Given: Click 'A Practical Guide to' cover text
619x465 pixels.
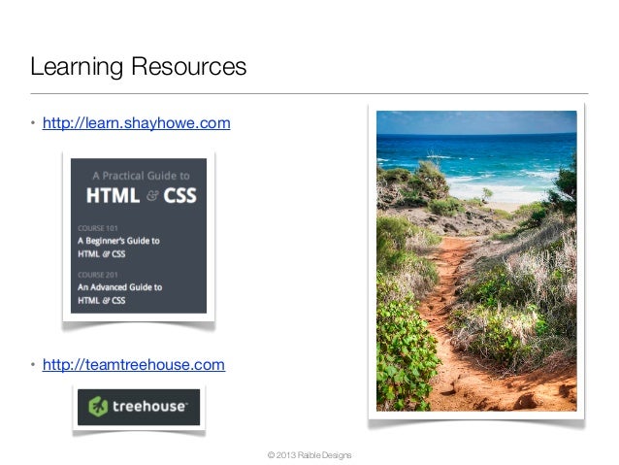Looking at the screenshot, I should pos(141,176).
